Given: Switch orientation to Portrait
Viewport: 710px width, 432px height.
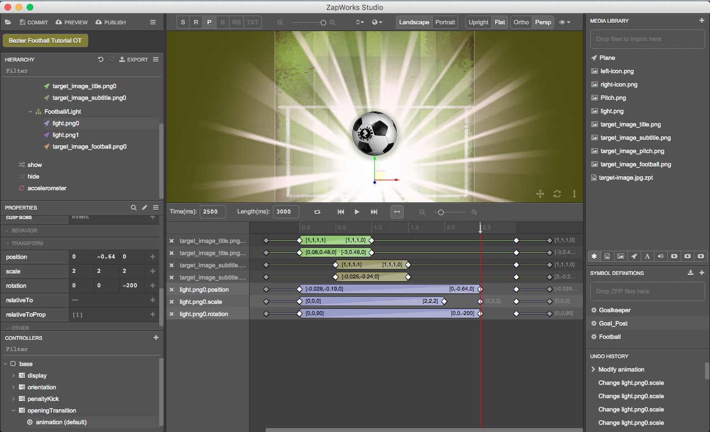Looking at the screenshot, I should tap(445, 22).
